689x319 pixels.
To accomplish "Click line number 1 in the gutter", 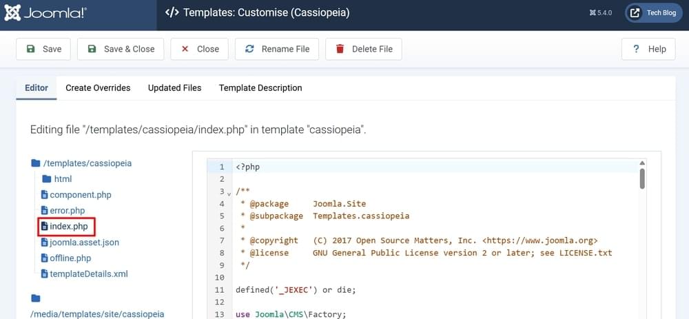I will [222, 167].
